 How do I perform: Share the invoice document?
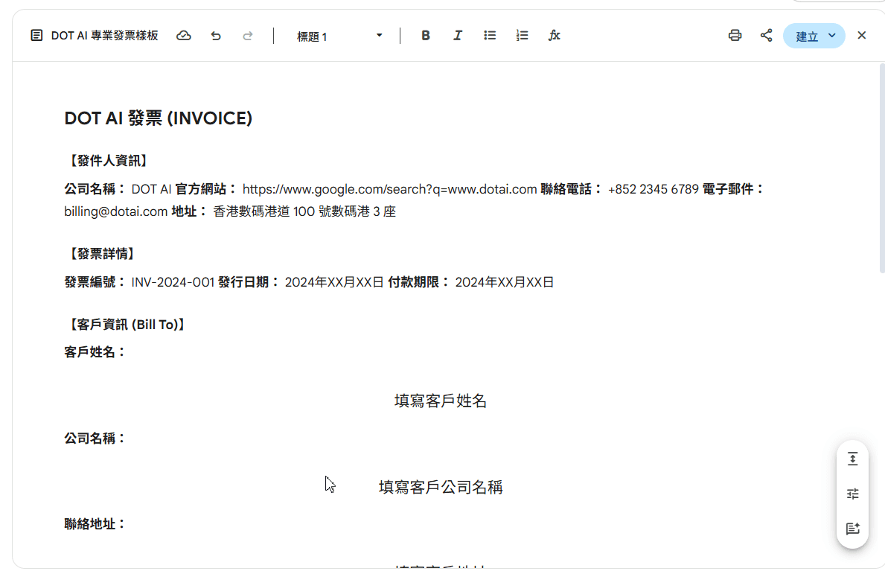(766, 36)
